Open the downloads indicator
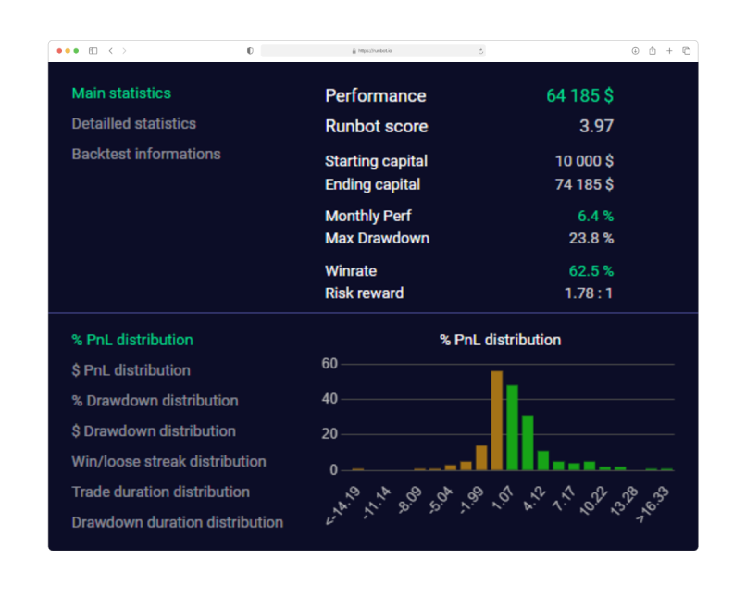Image resolution: width=746 pixels, height=598 pixels. click(x=635, y=51)
